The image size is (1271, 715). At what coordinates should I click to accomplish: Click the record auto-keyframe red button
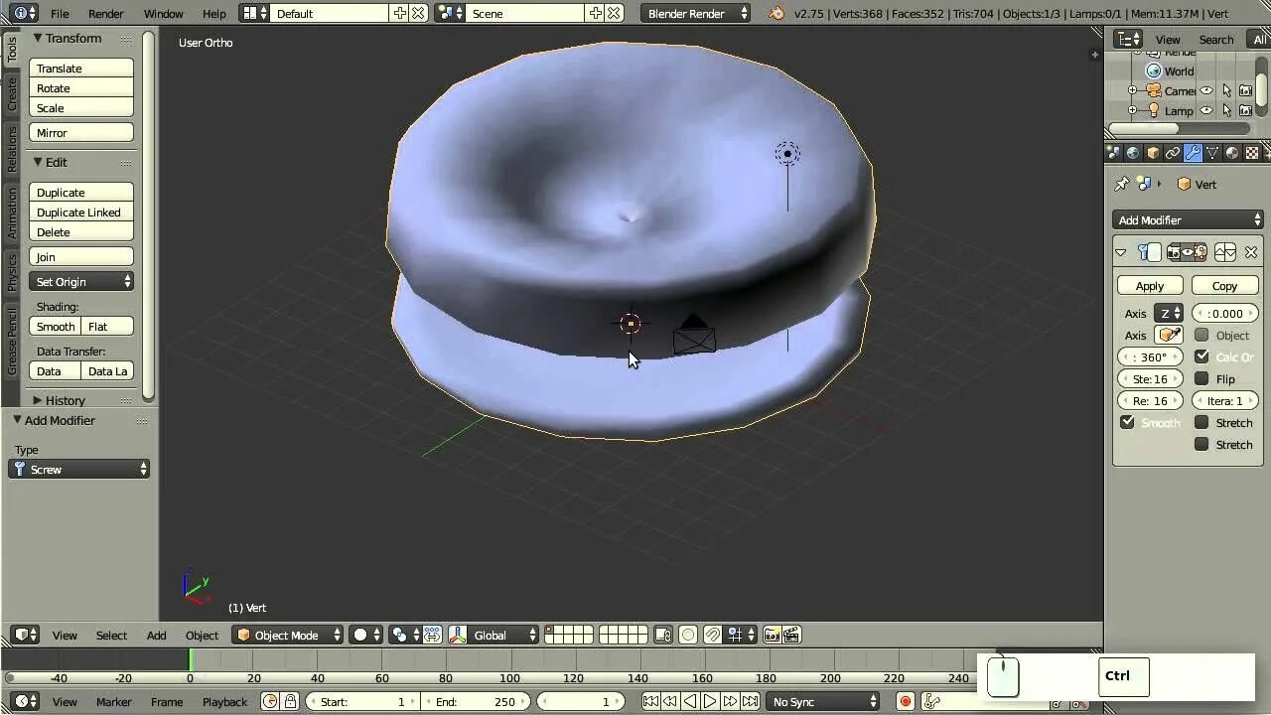(905, 702)
